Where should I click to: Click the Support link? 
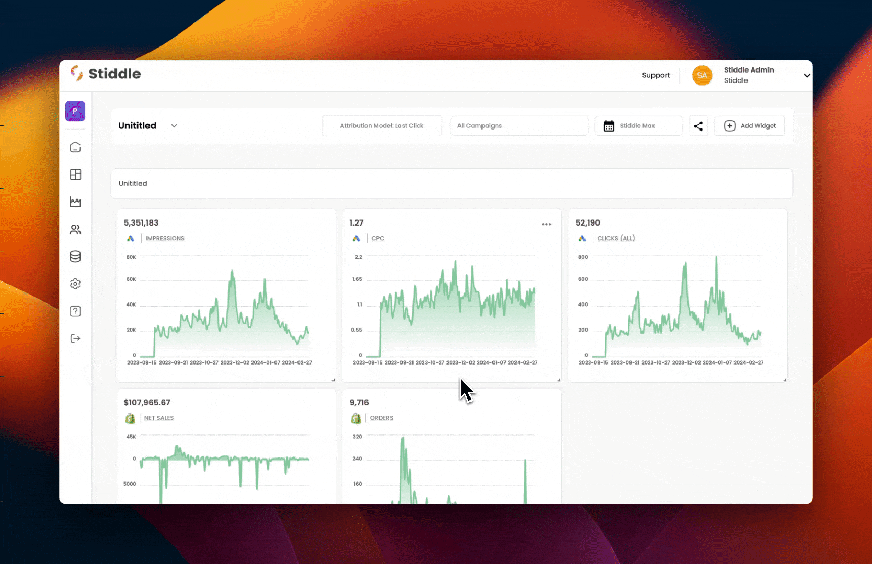click(x=656, y=75)
